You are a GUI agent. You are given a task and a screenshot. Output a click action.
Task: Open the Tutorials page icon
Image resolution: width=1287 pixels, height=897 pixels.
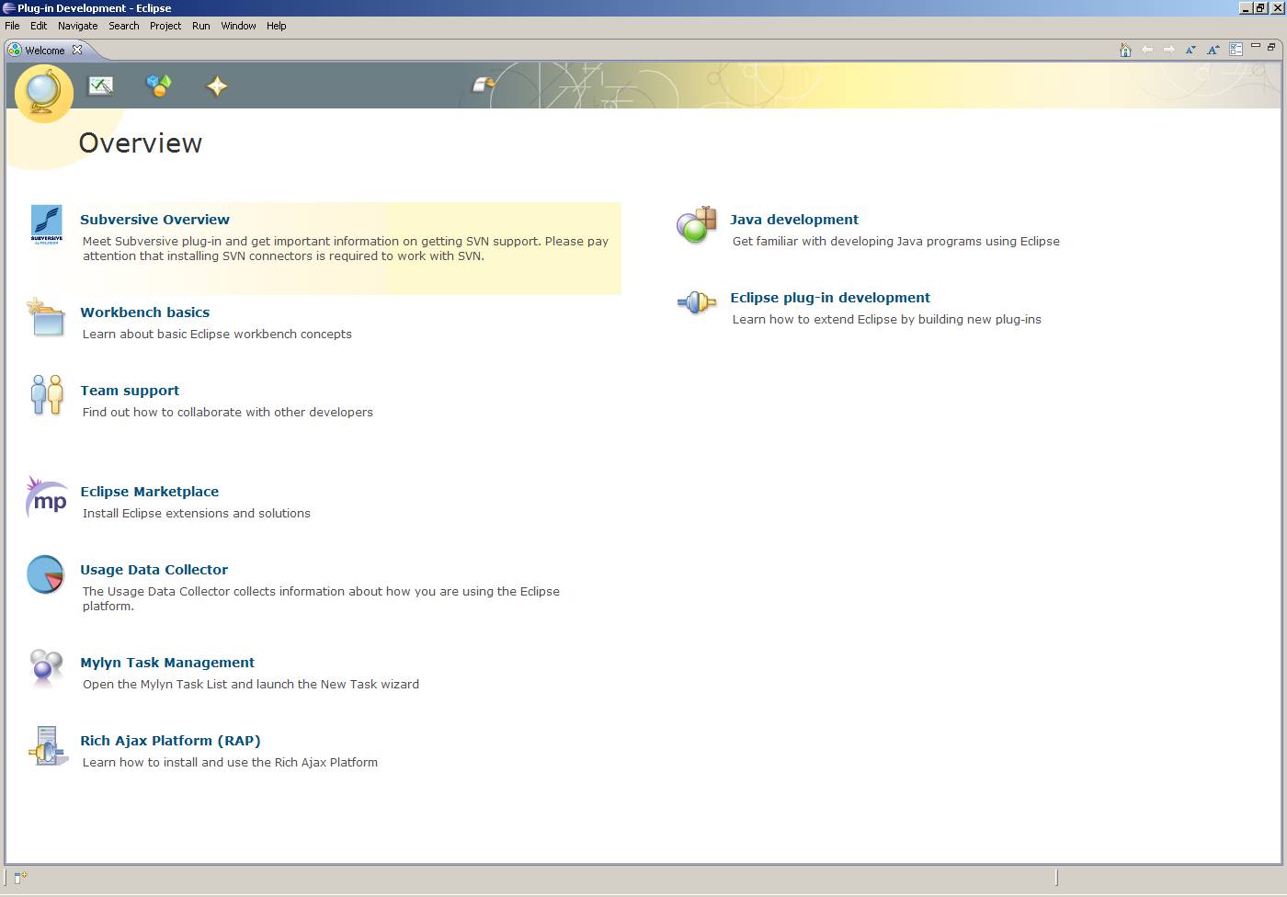pos(101,86)
